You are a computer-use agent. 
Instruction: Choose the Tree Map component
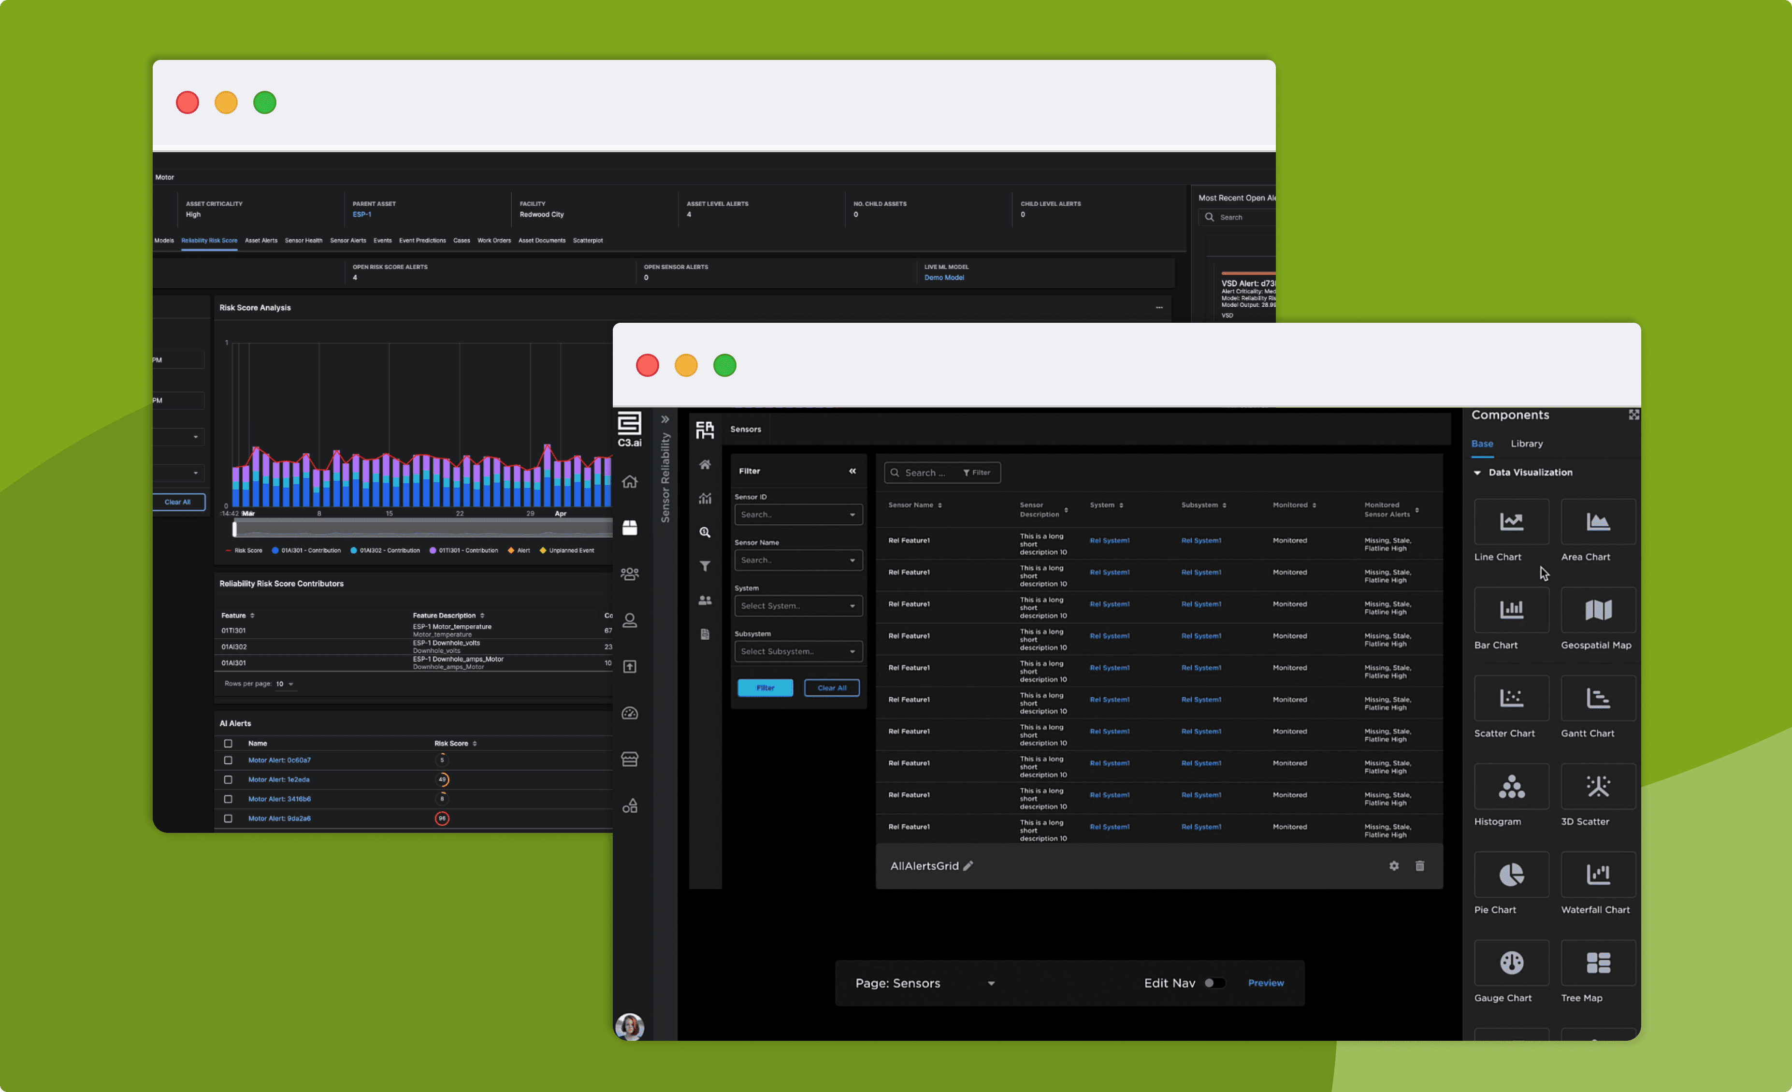[x=1598, y=963]
